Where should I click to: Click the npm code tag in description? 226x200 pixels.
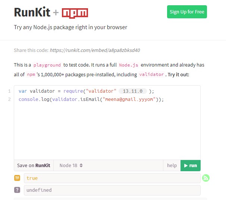click(x=31, y=74)
